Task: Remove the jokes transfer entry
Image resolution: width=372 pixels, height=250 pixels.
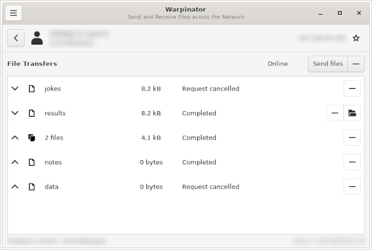Action: [x=352, y=89]
